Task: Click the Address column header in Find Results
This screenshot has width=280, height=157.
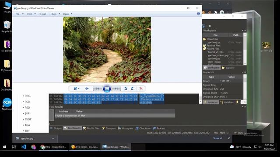Action: point(63,112)
